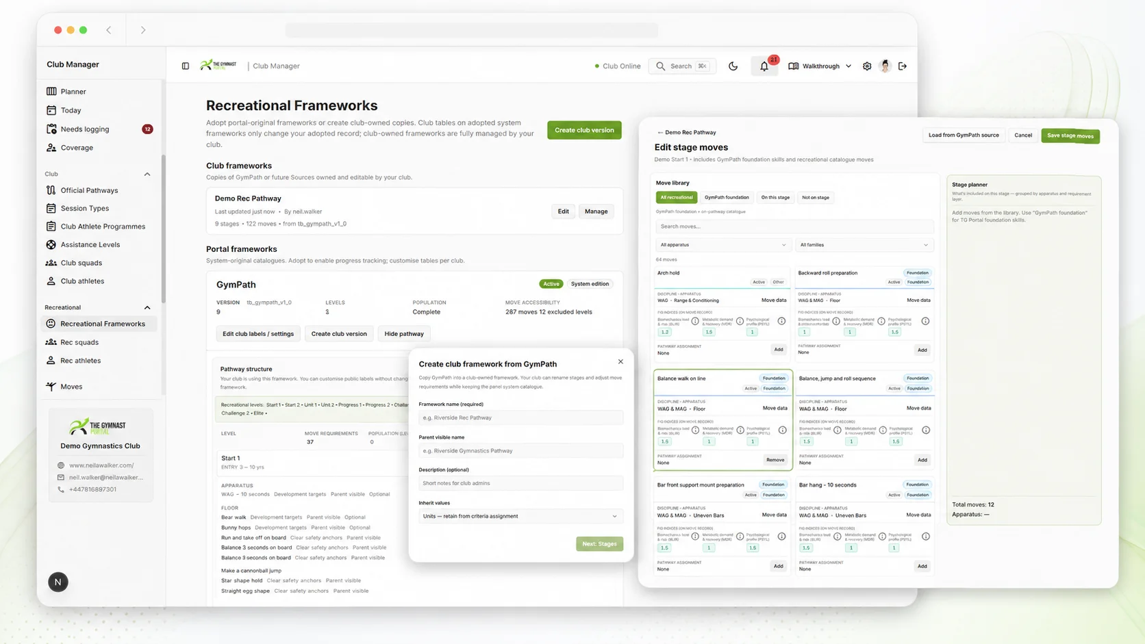The width and height of the screenshot is (1145, 644).
Task: Collapse sidebar using panel toggle icon
Action: [186, 66]
